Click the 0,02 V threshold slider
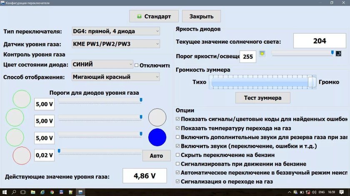 pyautogui.click(x=100, y=151)
